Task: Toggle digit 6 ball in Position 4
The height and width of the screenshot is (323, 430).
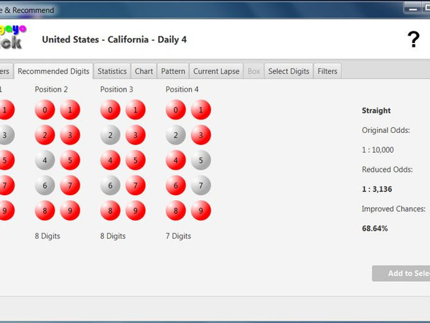Action: coord(176,186)
